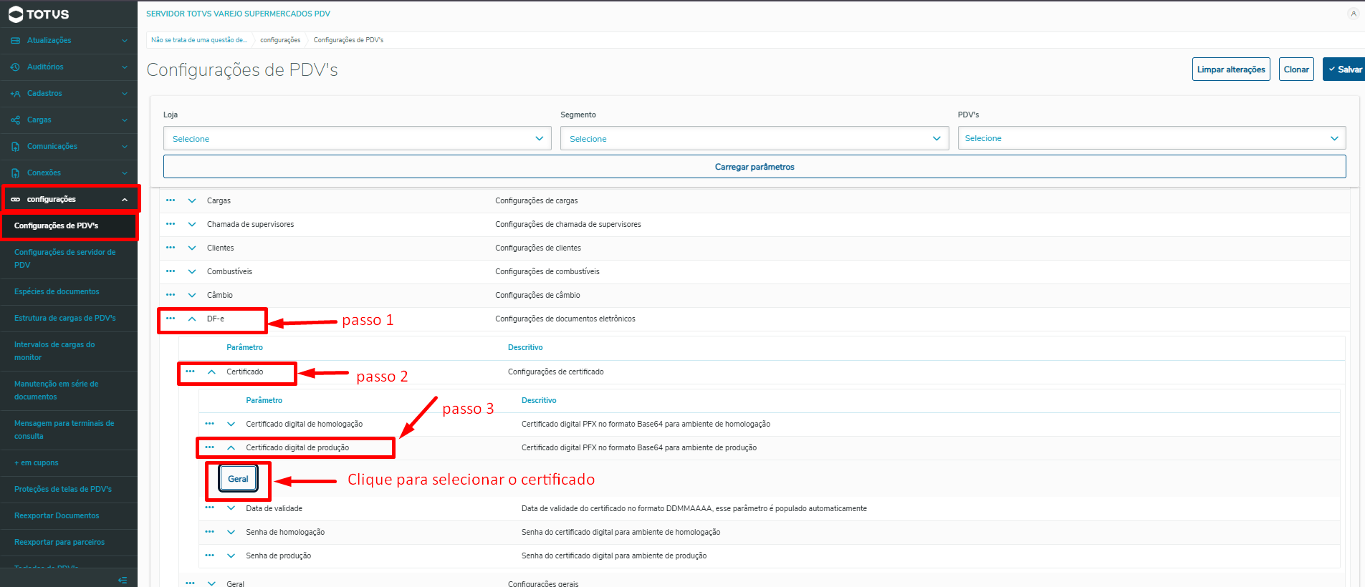
Task: Expand the Comunicações sidebar menu
Action: coord(125,147)
